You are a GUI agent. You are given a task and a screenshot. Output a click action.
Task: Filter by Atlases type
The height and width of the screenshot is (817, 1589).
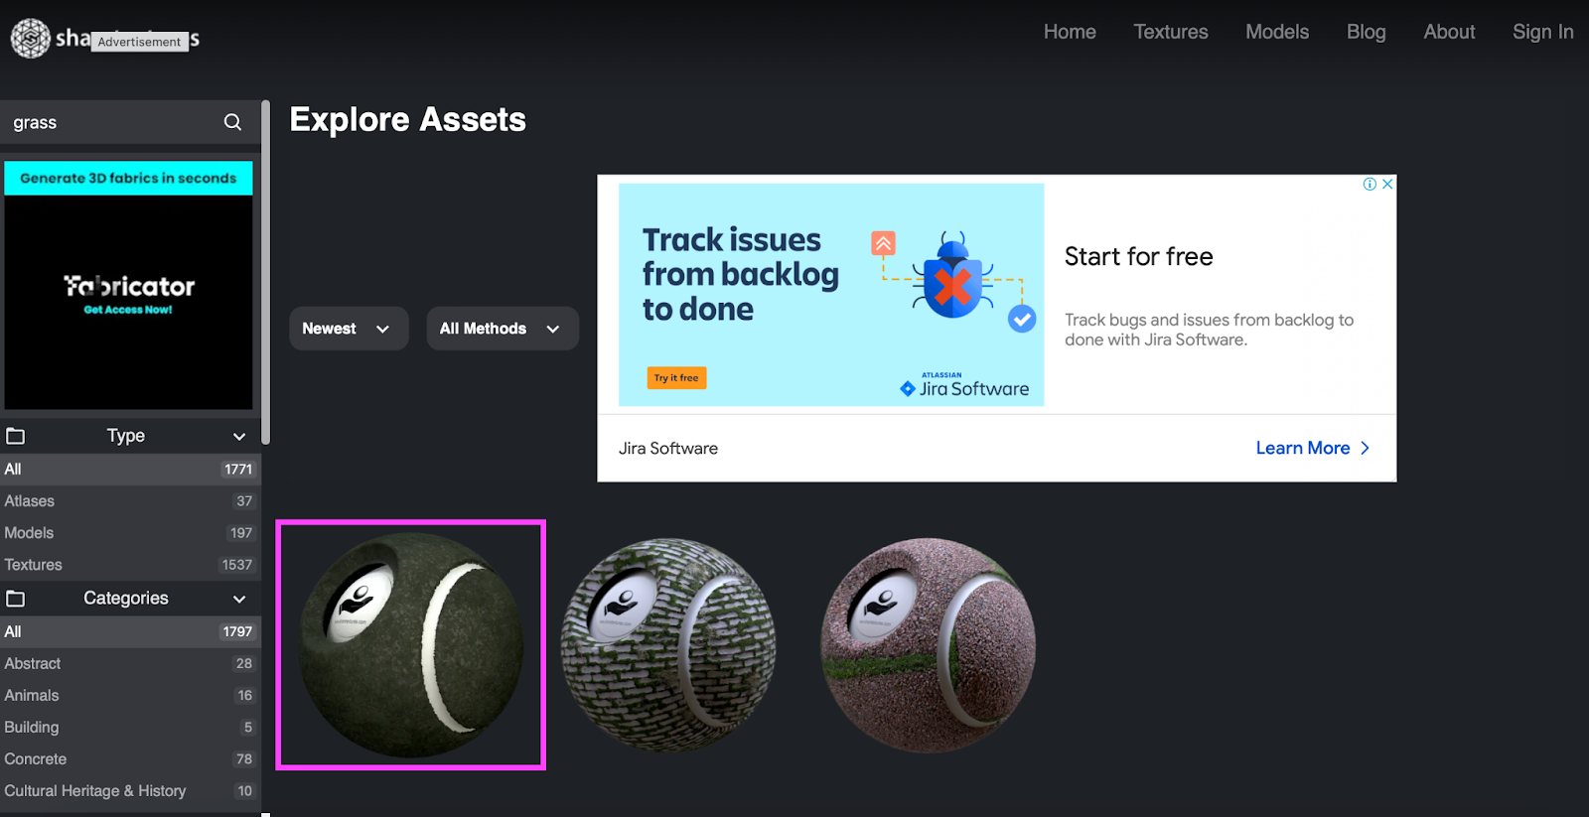pyautogui.click(x=130, y=501)
